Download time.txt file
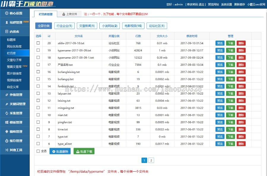 coord(231,129)
